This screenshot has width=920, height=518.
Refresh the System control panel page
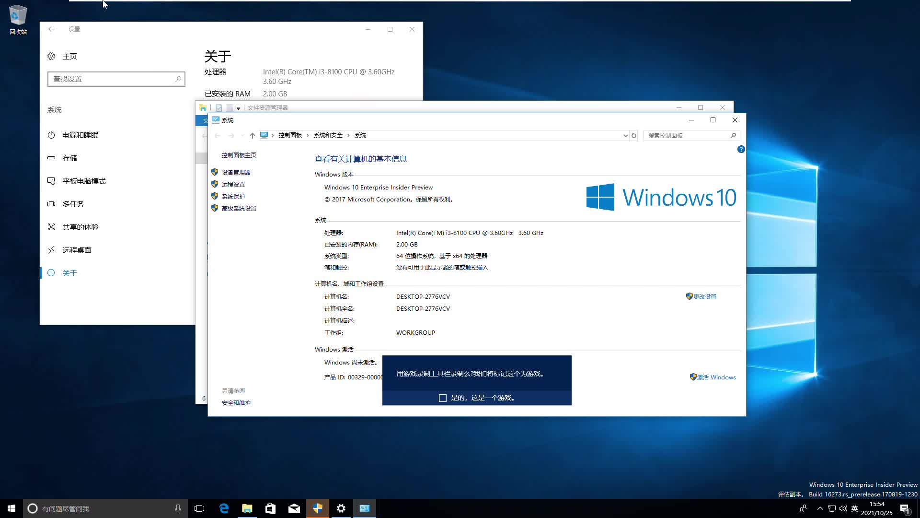pyautogui.click(x=634, y=136)
